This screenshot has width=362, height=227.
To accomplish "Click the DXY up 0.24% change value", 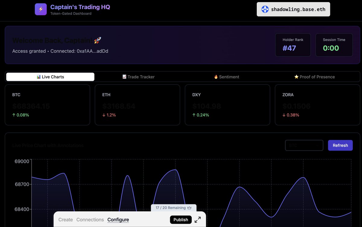I will tap(201, 115).
